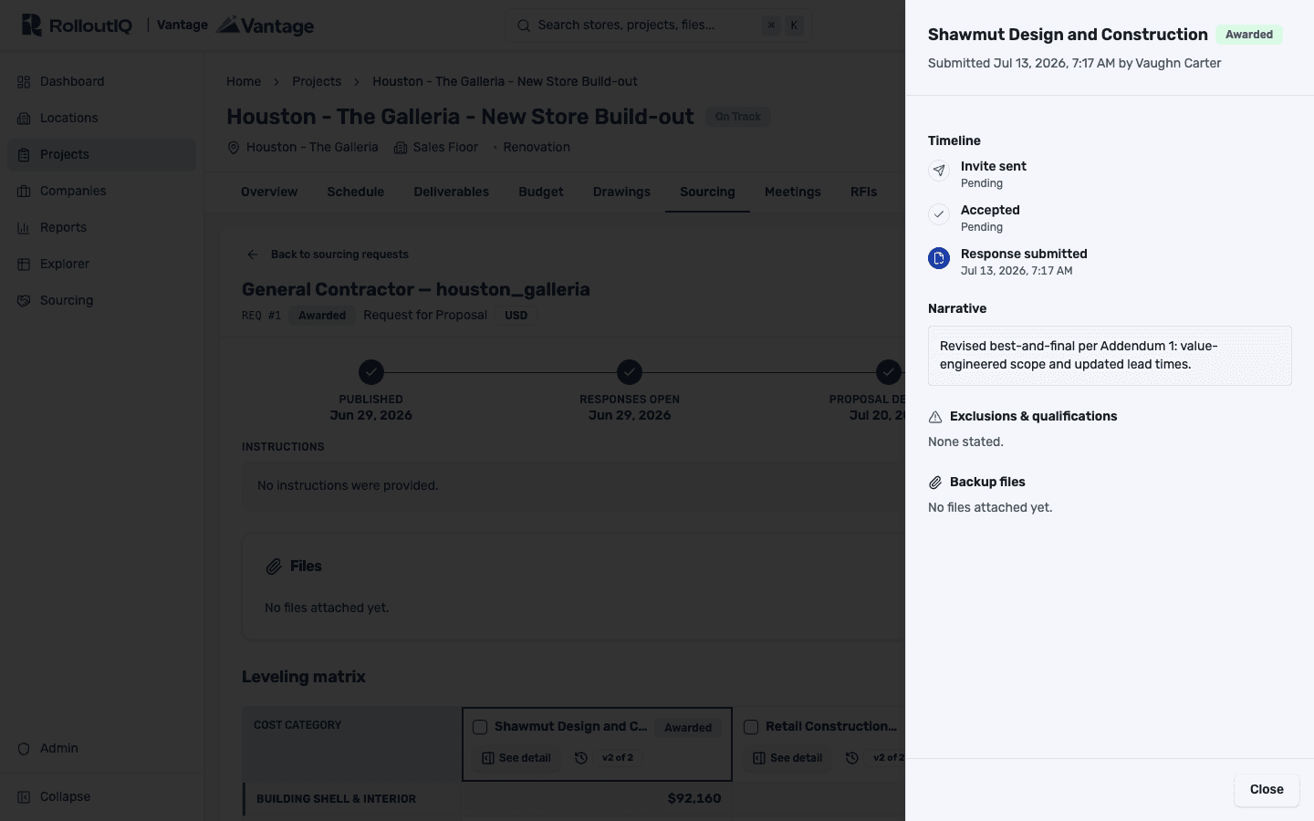Image resolution: width=1314 pixels, height=821 pixels.
Task: Click the Awarded badge in panel header
Action: point(1248,35)
